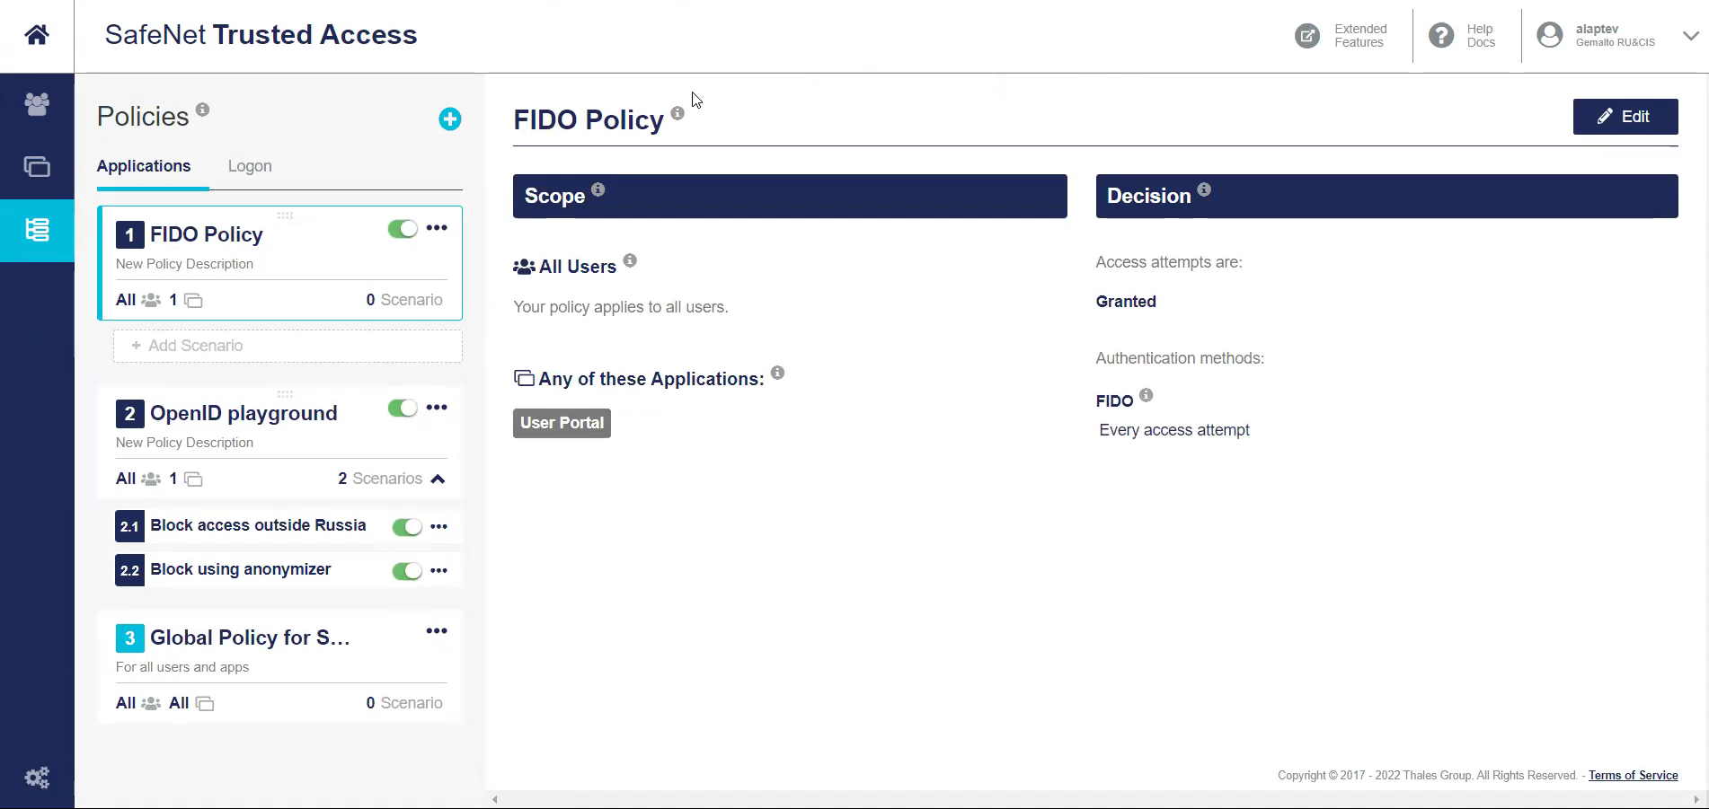This screenshot has width=1709, height=809.
Task: Click info icon next to Scope
Action: pos(598,189)
